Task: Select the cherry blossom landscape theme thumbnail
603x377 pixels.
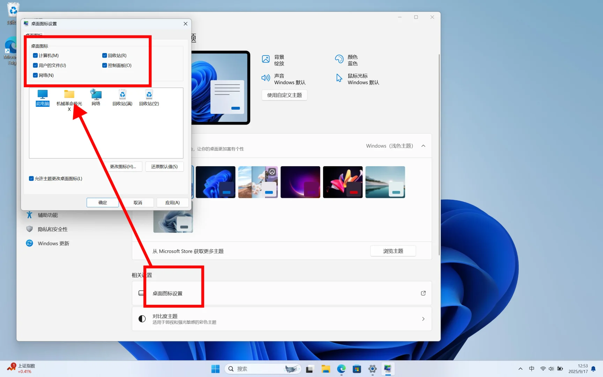Action: 258,182
